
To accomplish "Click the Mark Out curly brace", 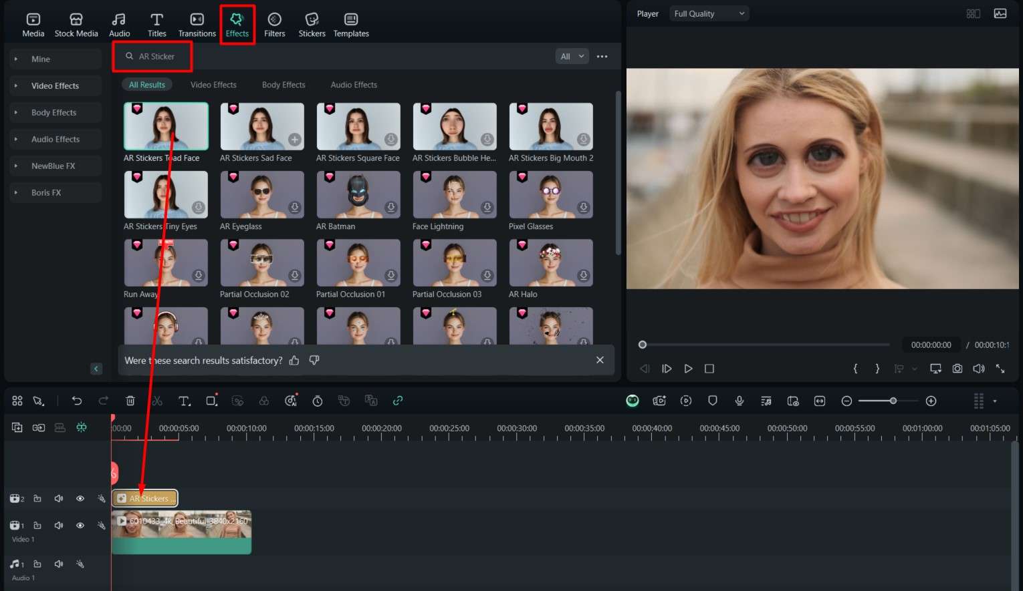I will (877, 369).
